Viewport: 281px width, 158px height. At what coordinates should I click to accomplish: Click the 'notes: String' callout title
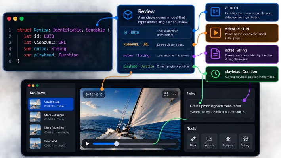(236, 50)
